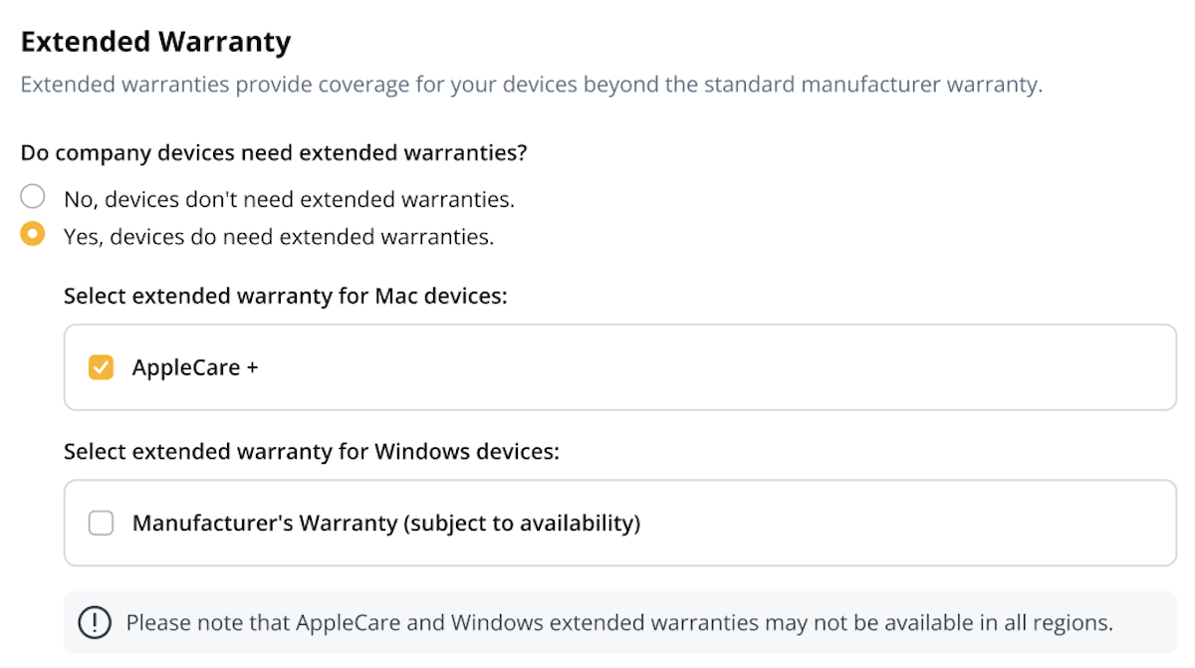Check the Manufacturer's Warranty checkbox
Viewport: 1195px width, 668px height.
(x=101, y=523)
